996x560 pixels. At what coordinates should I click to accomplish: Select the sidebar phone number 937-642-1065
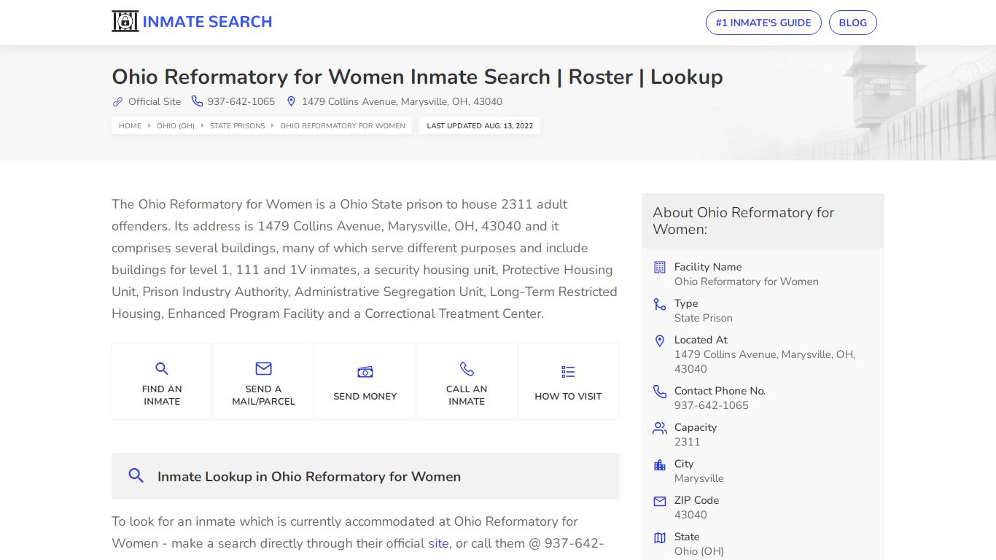click(x=712, y=405)
